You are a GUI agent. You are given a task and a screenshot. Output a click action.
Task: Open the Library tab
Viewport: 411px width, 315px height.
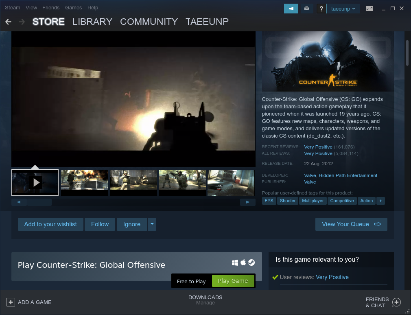[92, 22]
